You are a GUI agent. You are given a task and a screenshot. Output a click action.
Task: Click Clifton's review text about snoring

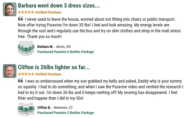coord(100,90)
